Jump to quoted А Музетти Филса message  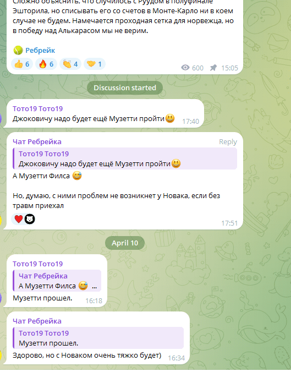[x=57, y=281]
